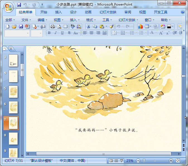
Task: Zoom out with the minus button
Action: [138, 161]
